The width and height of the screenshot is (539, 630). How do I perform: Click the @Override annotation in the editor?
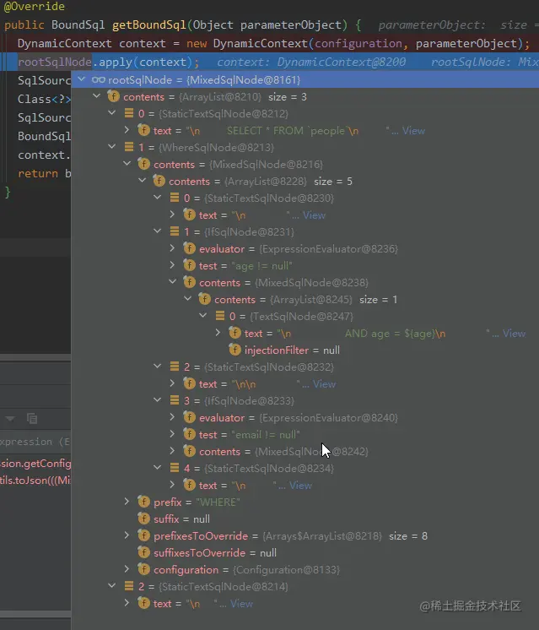[34, 7]
